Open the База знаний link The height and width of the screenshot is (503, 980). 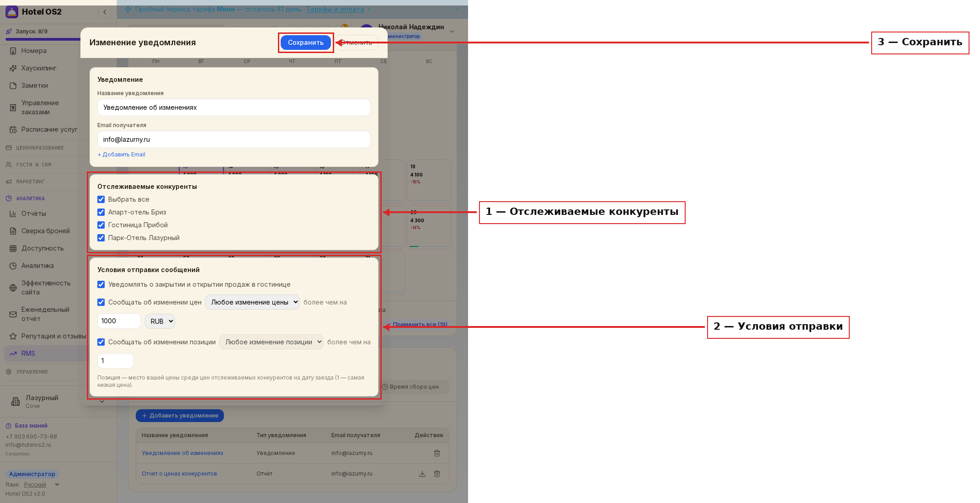click(x=31, y=426)
